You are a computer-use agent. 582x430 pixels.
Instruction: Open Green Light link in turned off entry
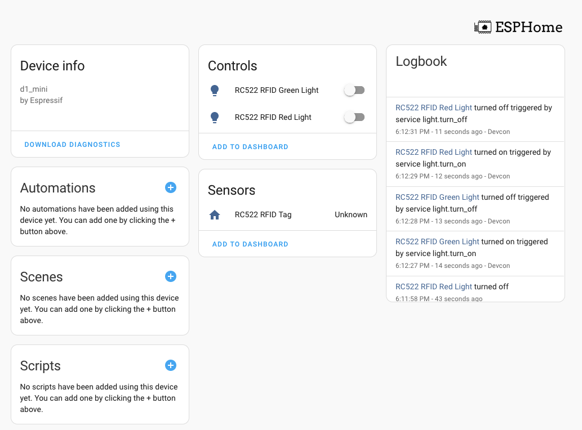click(437, 197)
